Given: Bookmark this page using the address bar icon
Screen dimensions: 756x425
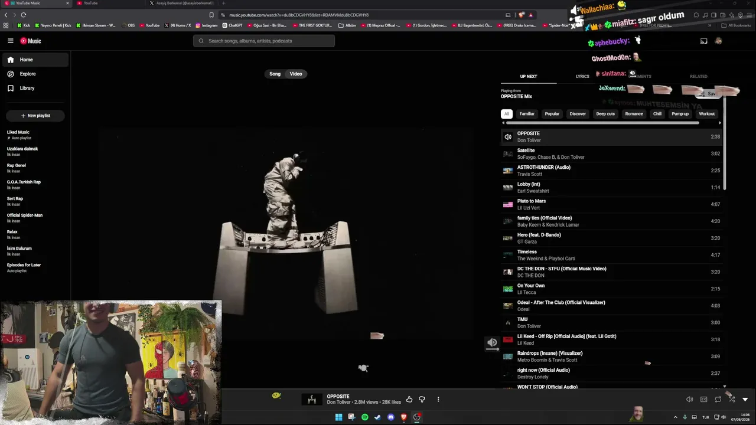Looking at the screenshot, I should tap(211, 15).
